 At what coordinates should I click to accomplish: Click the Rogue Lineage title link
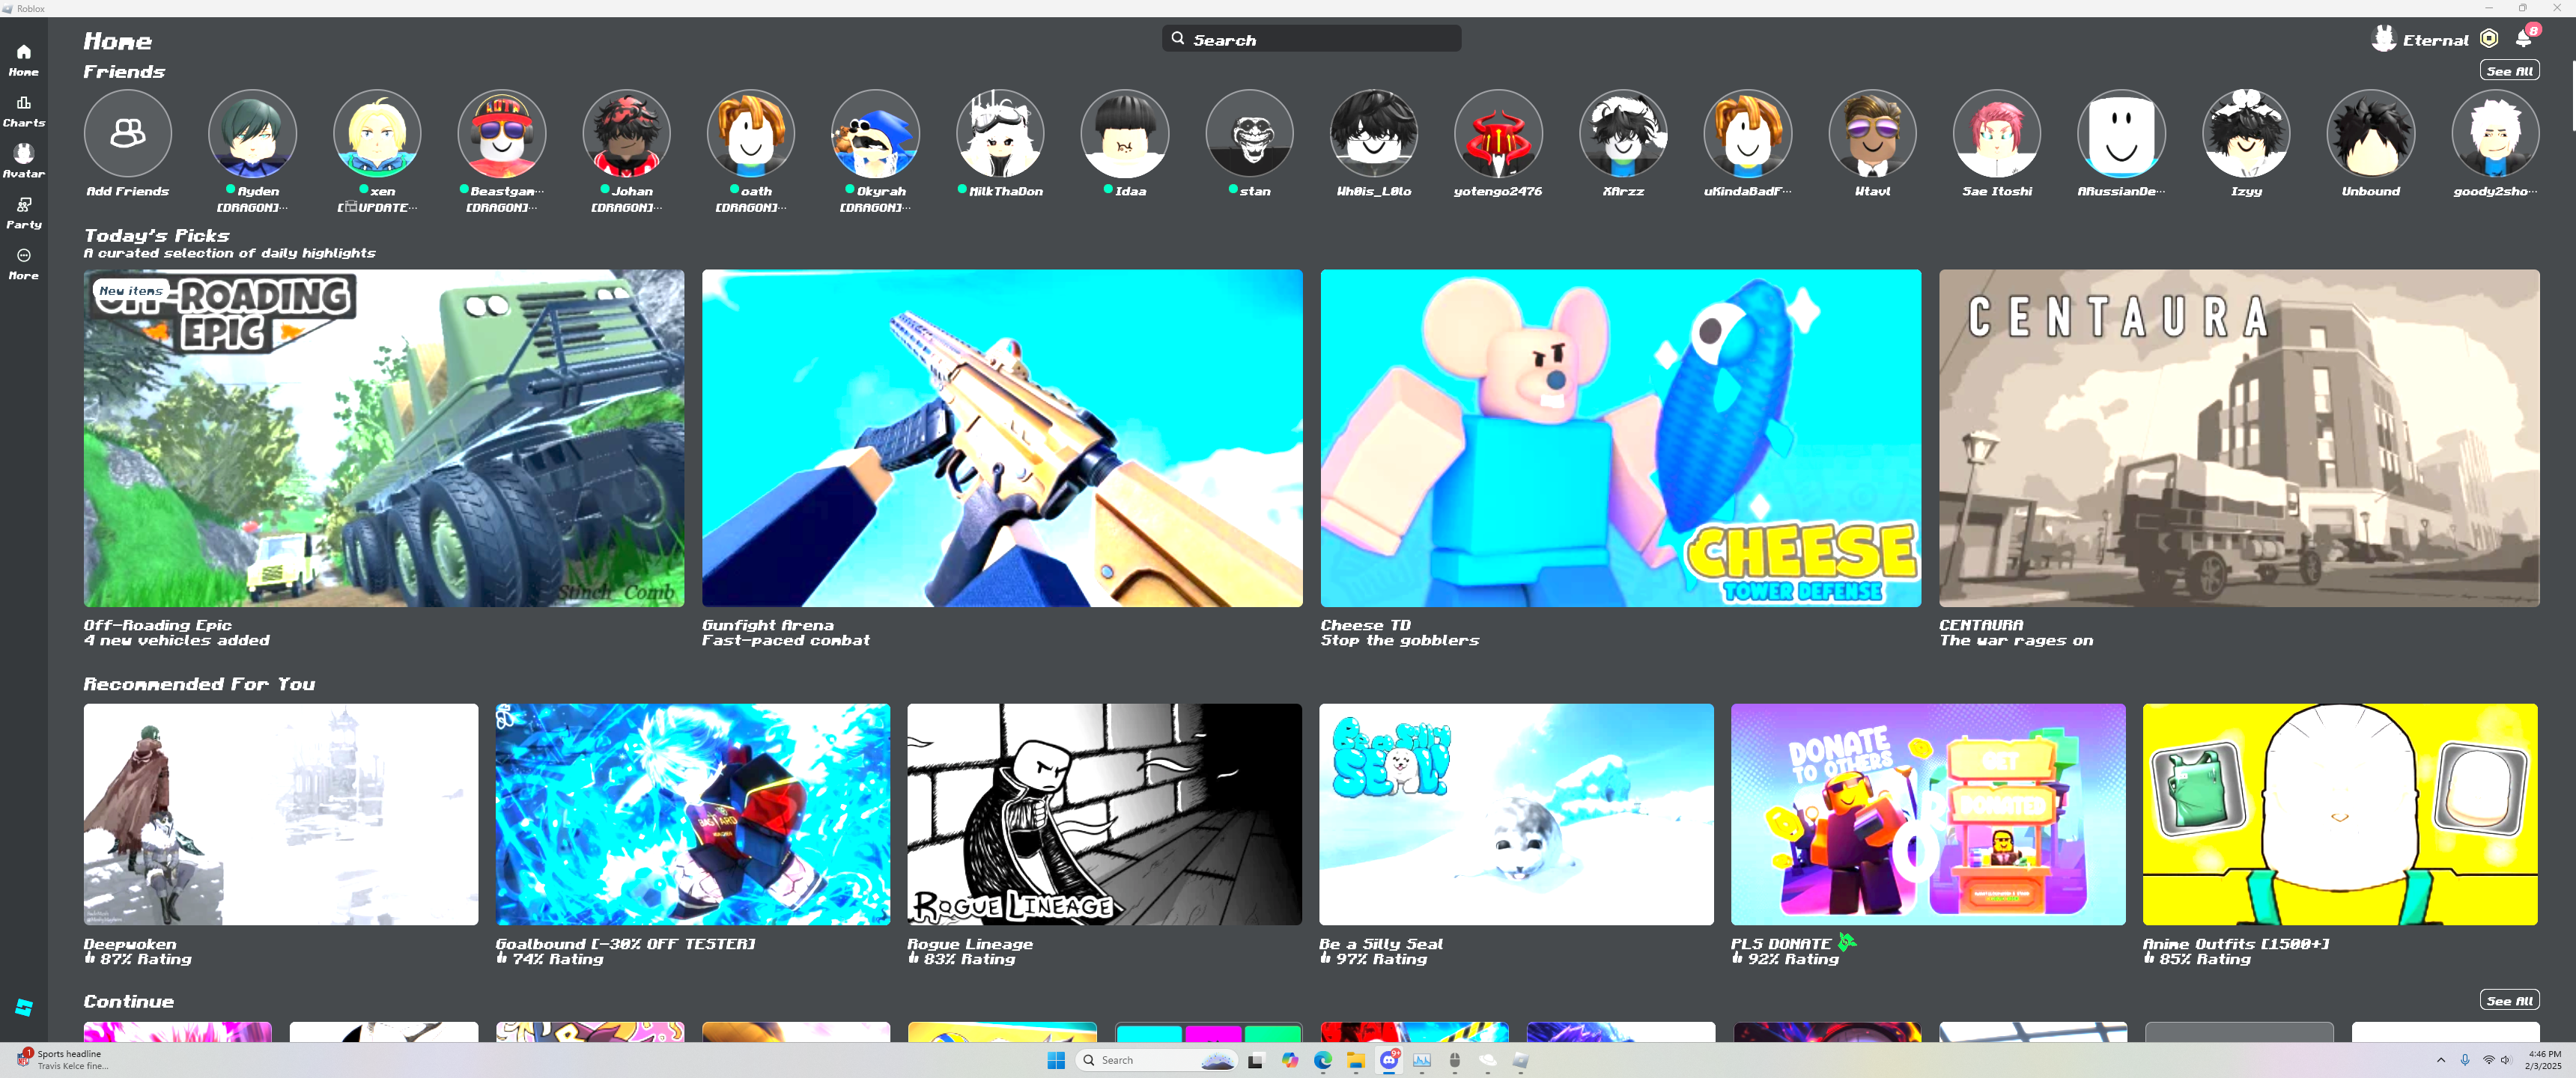[970, 944]
